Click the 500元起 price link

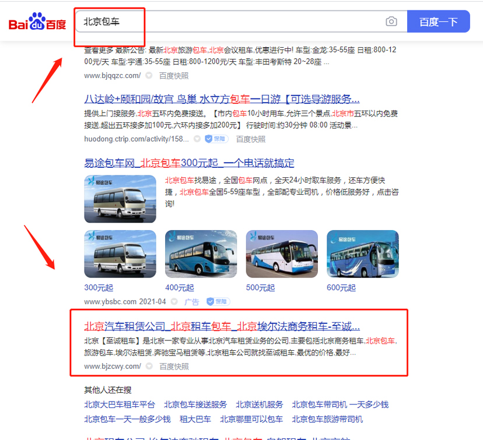click(x=260, y=288)
